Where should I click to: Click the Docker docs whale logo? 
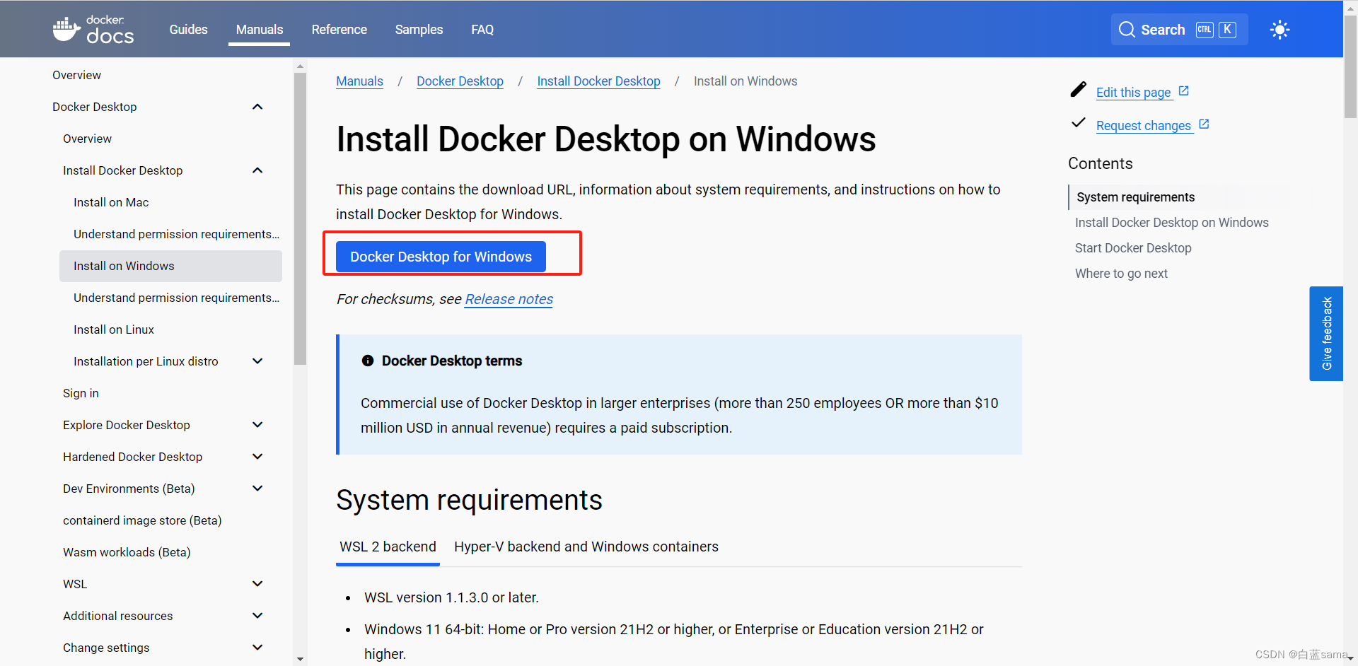[93, 30]
